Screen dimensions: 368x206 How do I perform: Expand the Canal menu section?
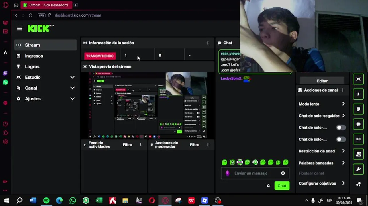(x=72, y=88)
